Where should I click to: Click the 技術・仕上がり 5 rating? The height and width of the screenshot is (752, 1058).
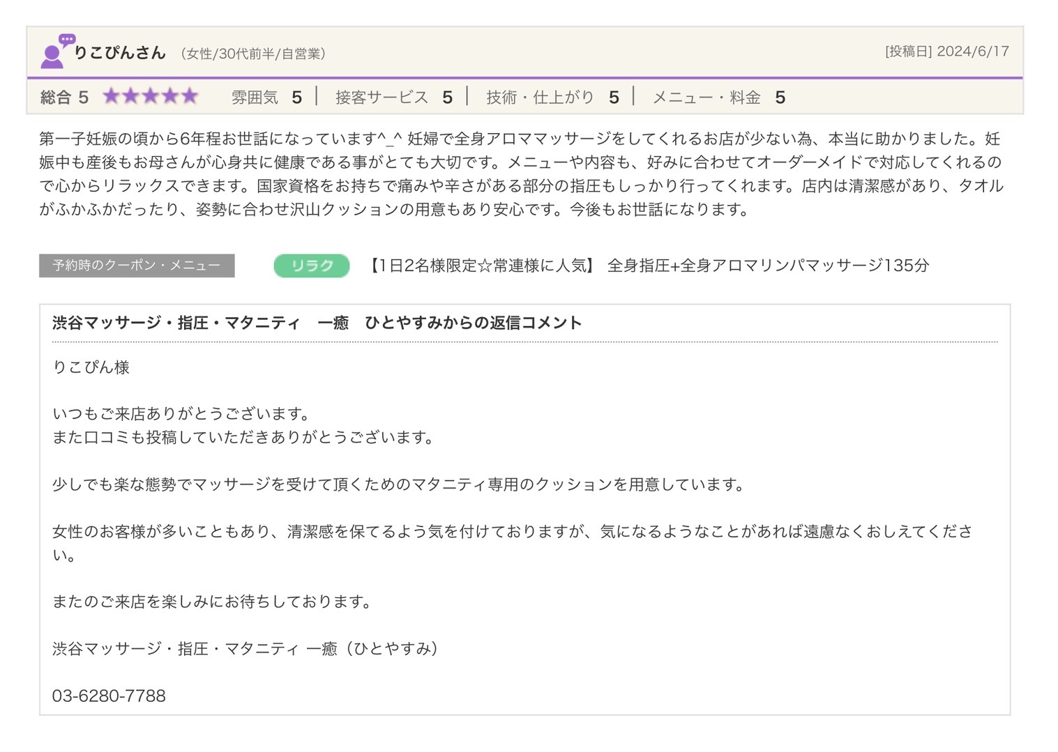click(552, 97)
